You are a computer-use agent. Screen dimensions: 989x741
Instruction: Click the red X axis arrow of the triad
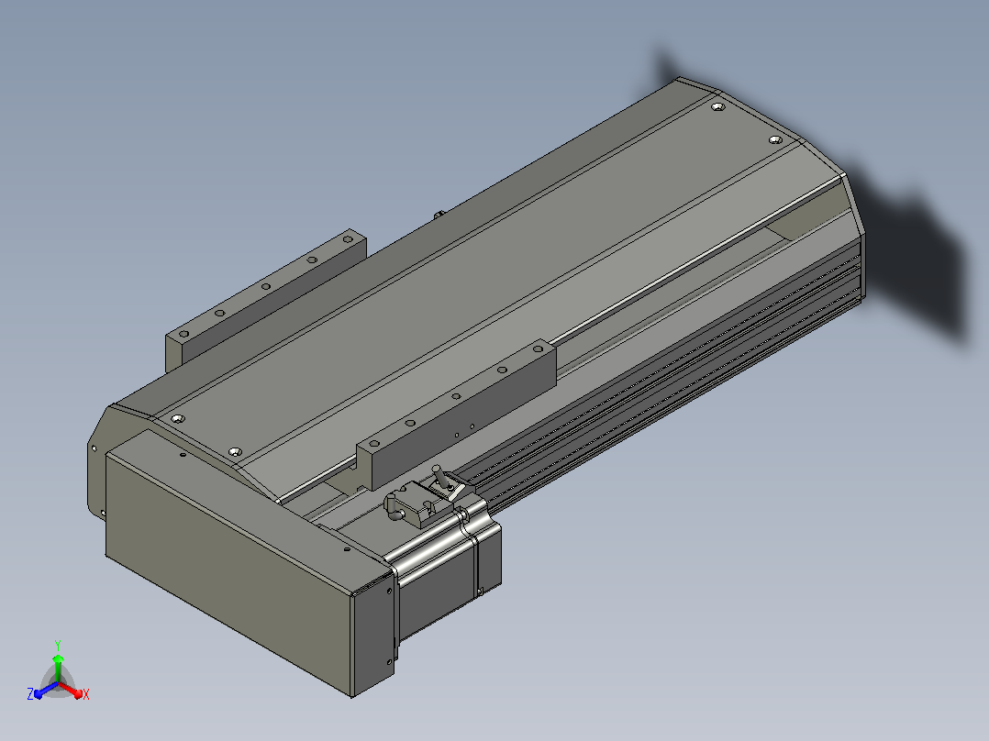(x=71, y=690)
